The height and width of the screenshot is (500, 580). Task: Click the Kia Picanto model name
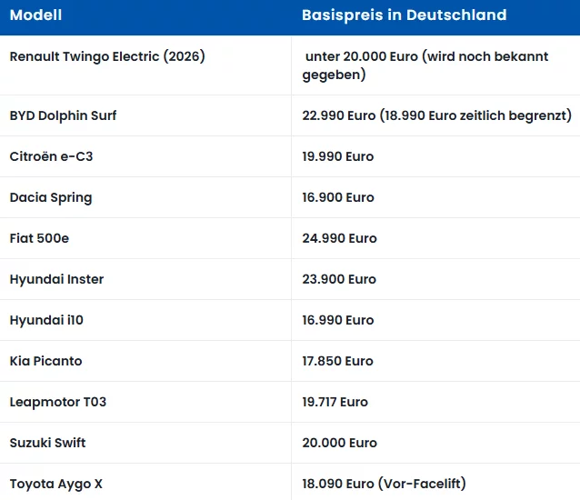[45, 361]
